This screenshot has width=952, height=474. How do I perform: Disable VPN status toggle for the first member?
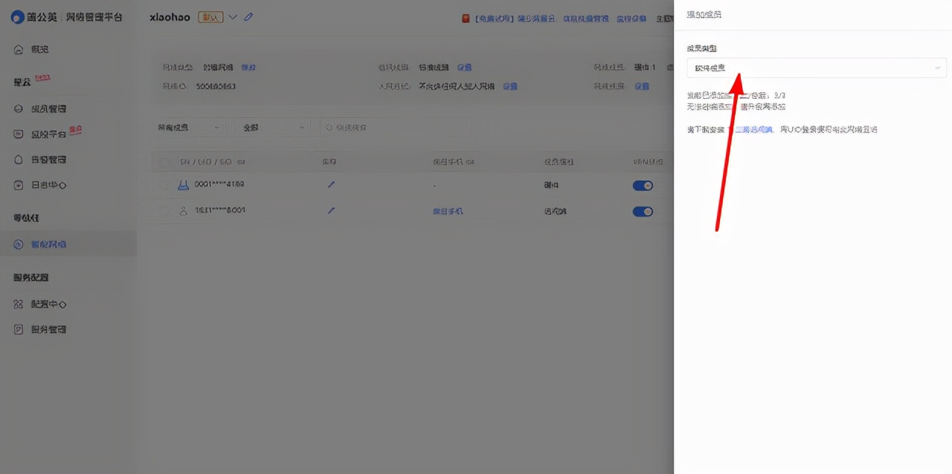[x=642, y=185]
